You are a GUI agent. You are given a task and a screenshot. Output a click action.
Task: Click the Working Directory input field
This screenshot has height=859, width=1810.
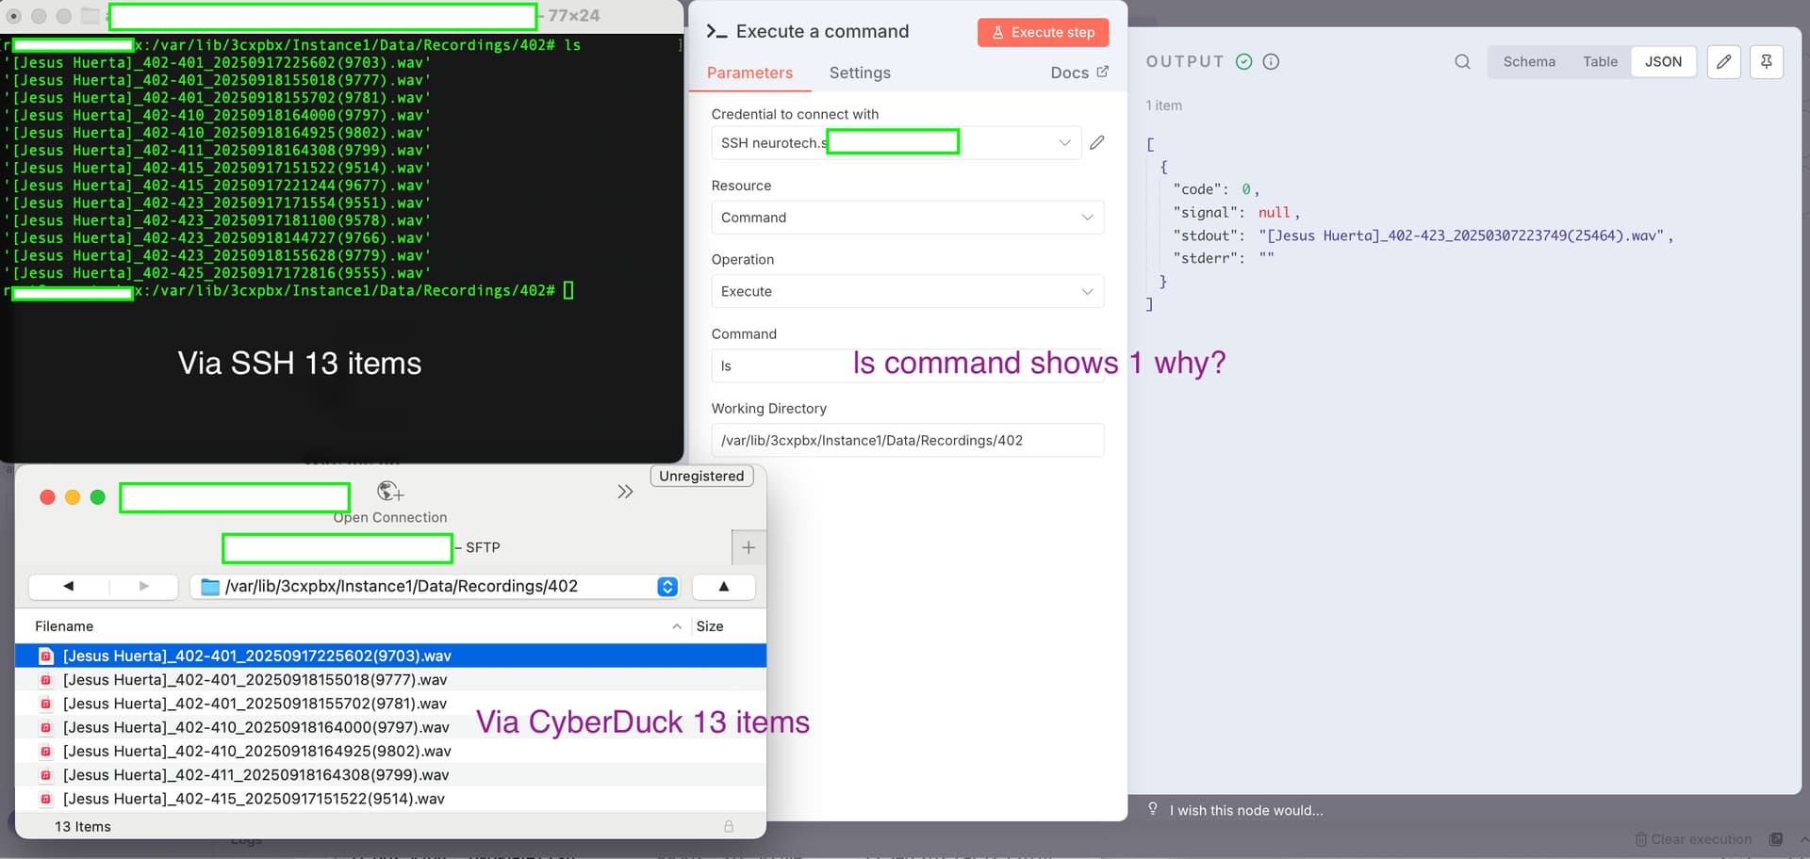907,441
